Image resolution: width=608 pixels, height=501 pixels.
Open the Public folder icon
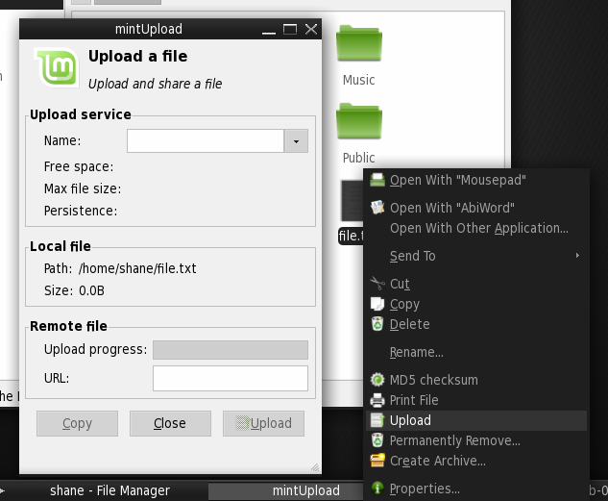click(x=358, y=122)
